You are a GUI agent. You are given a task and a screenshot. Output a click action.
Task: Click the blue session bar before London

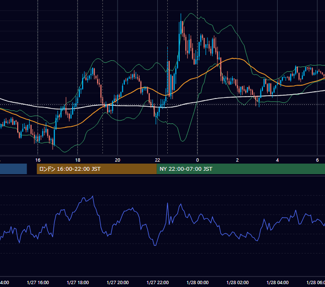13,169
